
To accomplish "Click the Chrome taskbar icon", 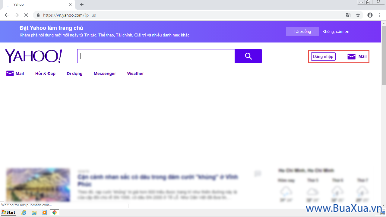I will point(55,212).
